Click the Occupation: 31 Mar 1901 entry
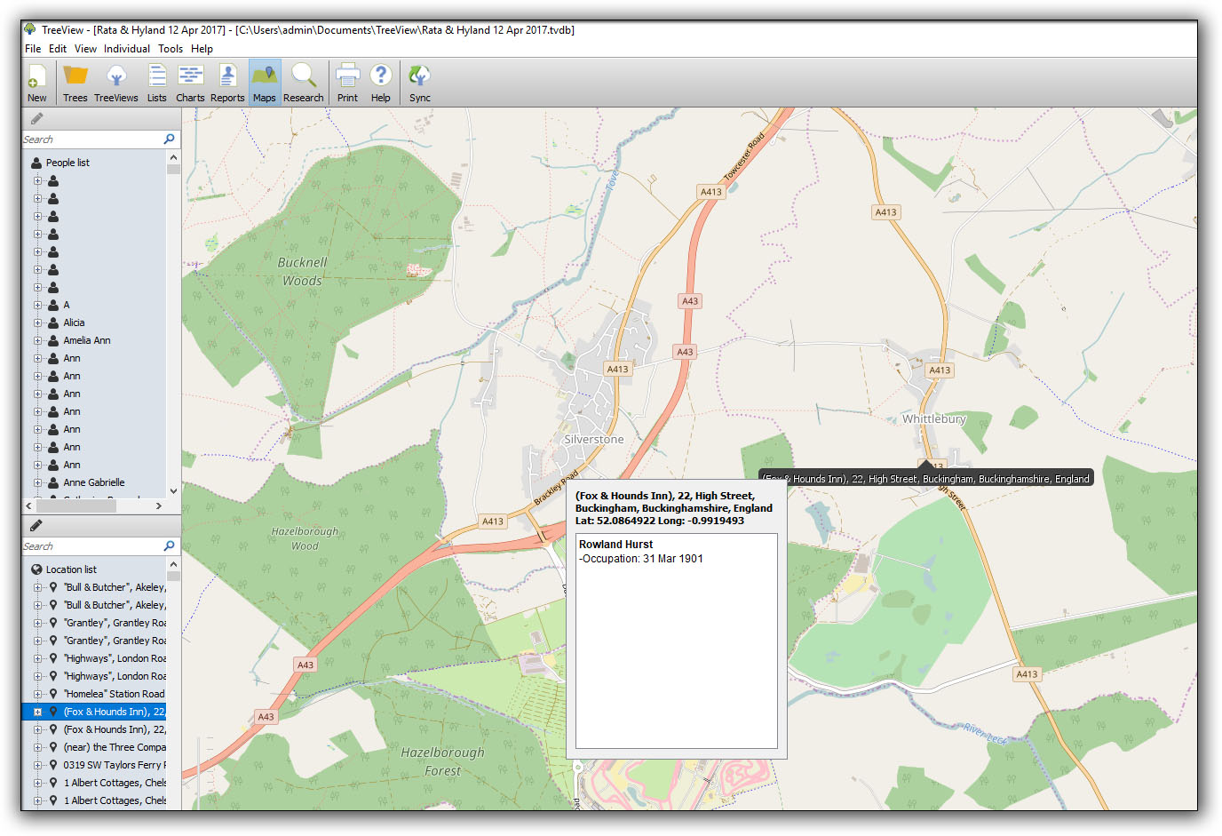Image resolution: width=1222 pixels, height=836 pixels. [641, 559]
